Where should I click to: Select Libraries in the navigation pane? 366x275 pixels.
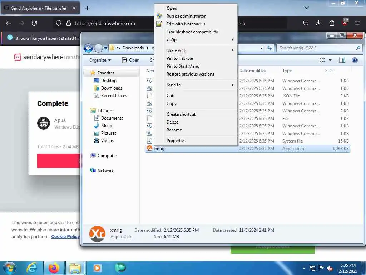tap(105, 111)
